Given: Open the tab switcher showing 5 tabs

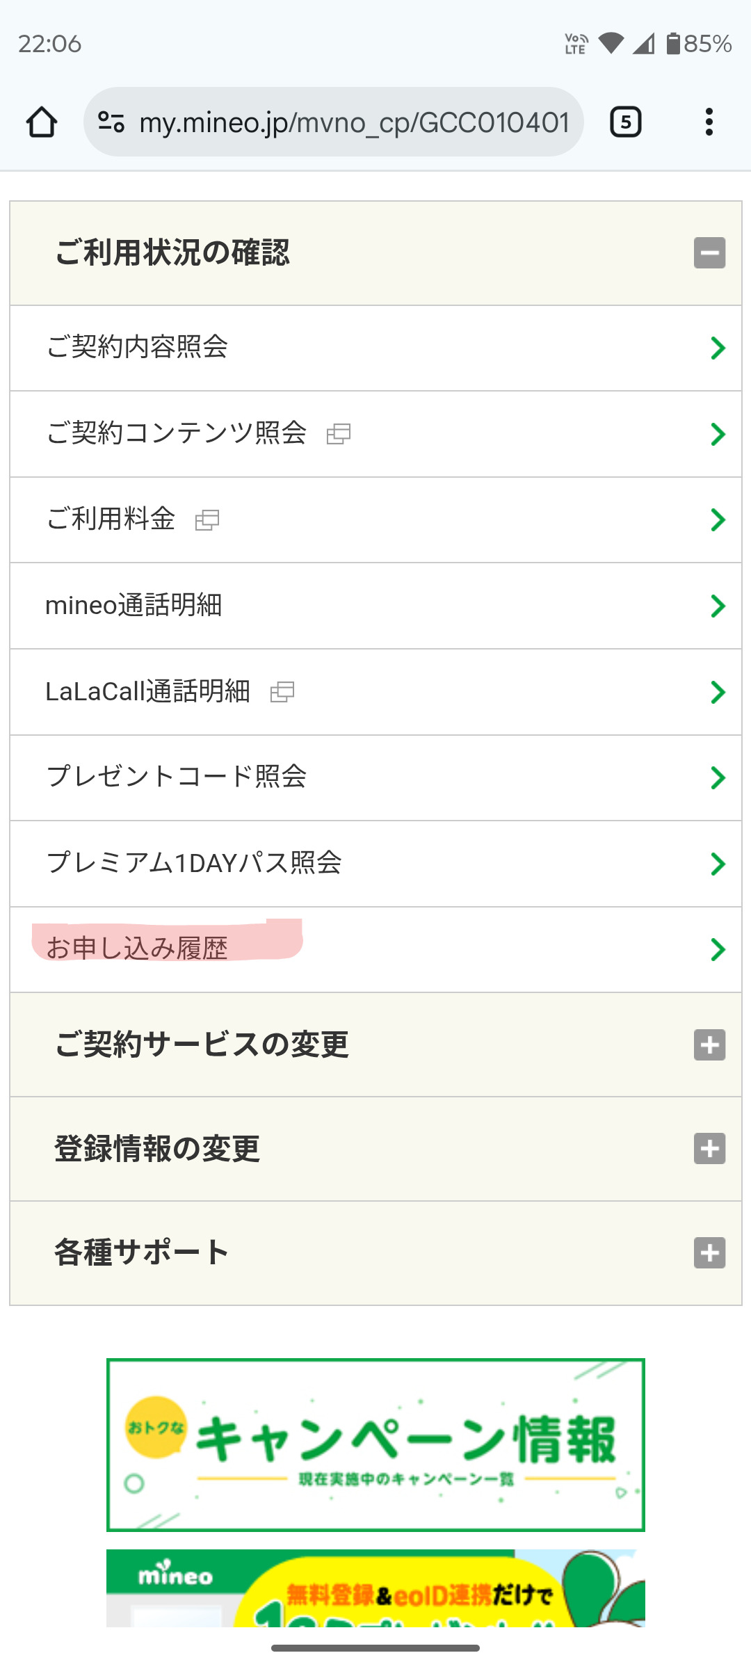Looking at the screenshot, I should (625, 122).
